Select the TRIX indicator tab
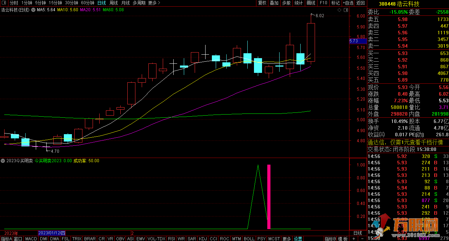 pos(77,239)
